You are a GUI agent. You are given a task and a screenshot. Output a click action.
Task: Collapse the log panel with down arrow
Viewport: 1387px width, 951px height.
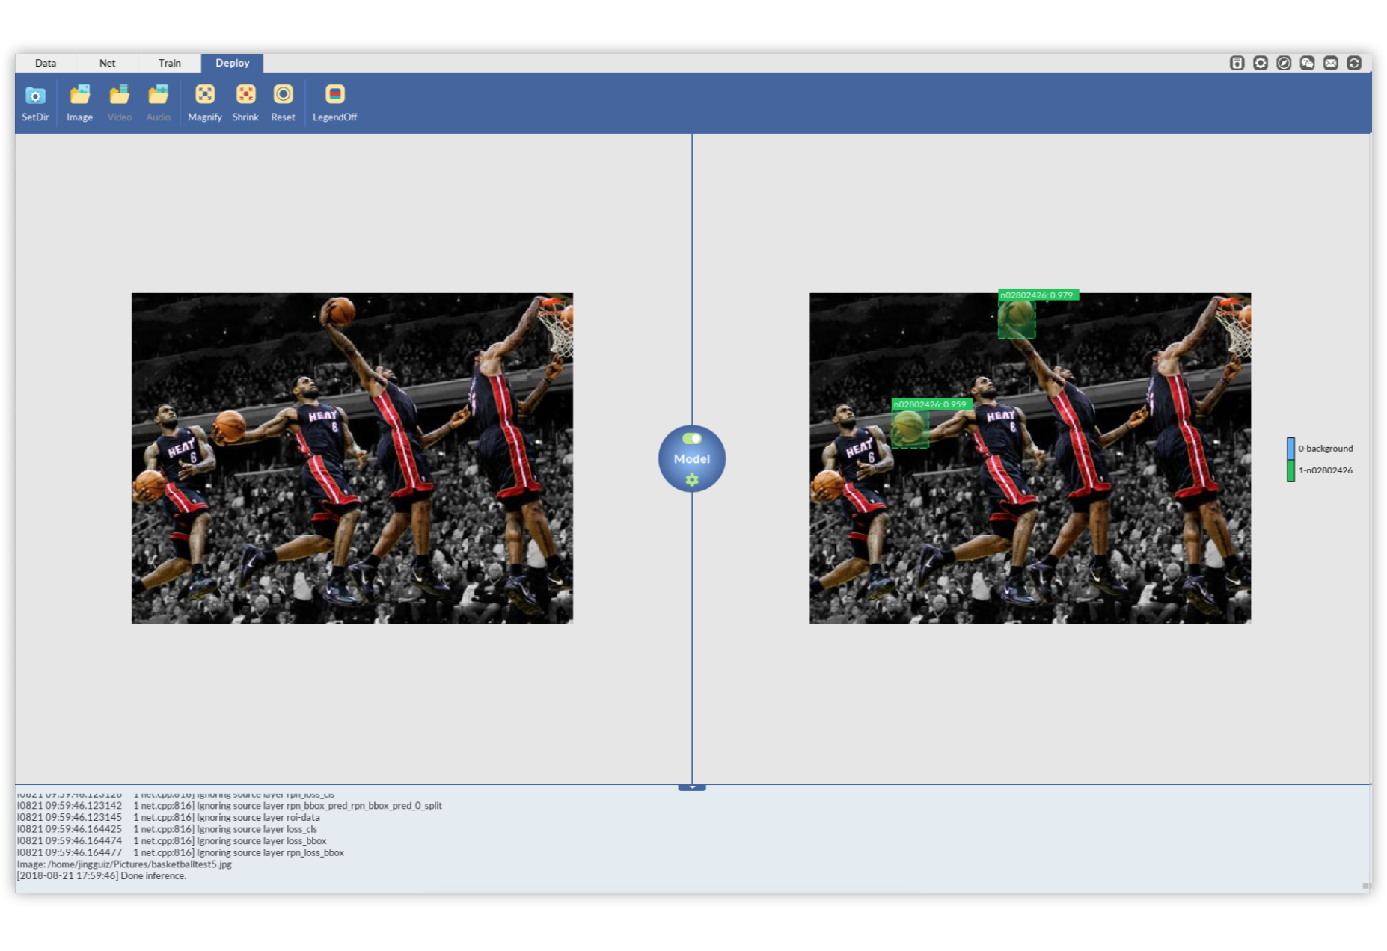click(692, 787)
